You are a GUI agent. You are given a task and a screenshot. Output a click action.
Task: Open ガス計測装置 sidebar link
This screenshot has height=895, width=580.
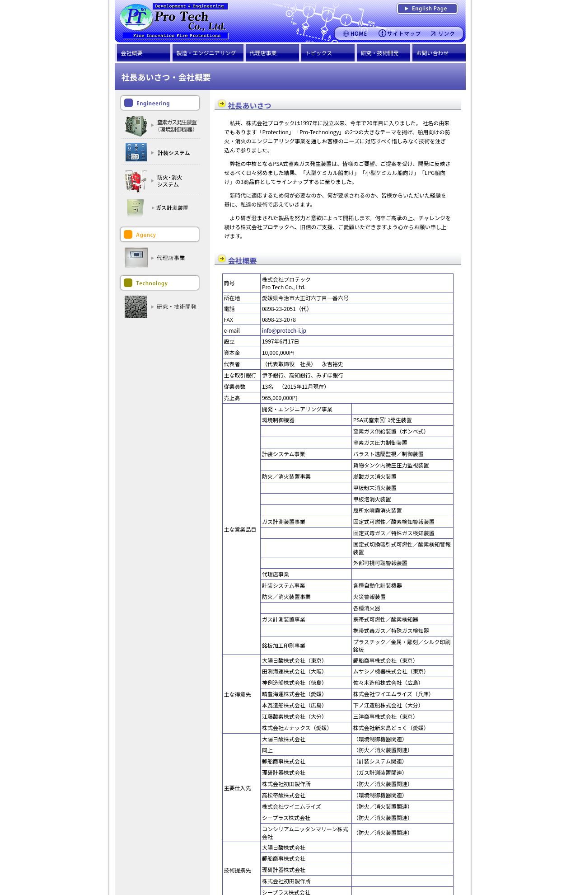click(x=172, y=208)
